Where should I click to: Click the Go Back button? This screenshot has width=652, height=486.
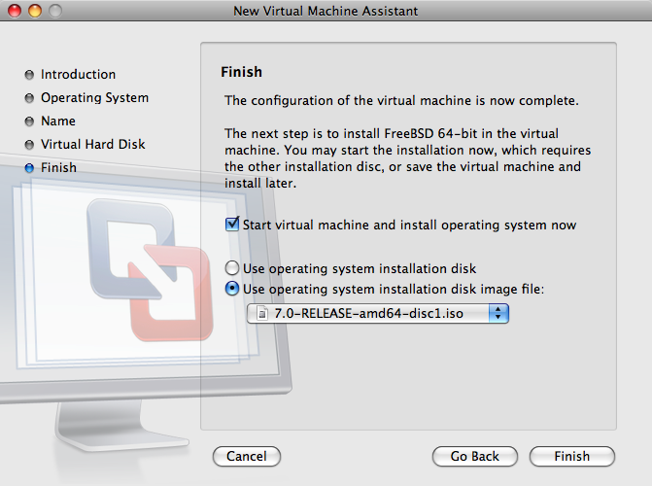[475, 457]
